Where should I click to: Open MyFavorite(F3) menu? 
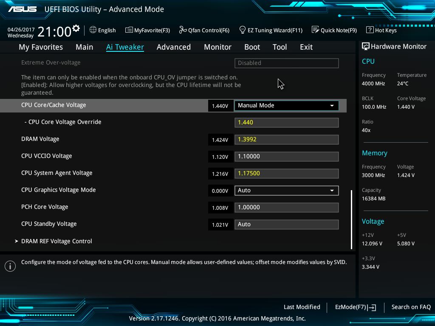coord(147,30)
